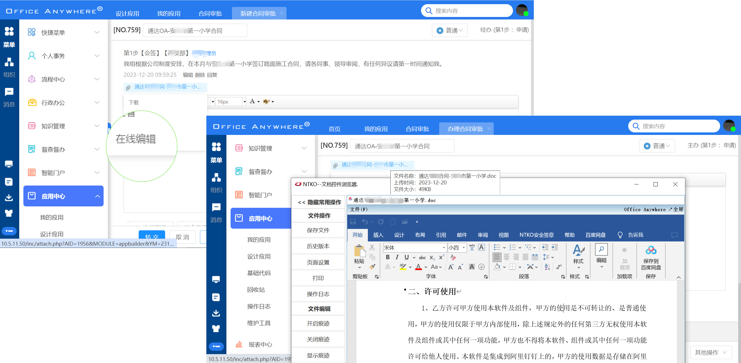The image size is (741, 363).
Task: Expand the 个人事务 menu group
Action: click(63, 56)
